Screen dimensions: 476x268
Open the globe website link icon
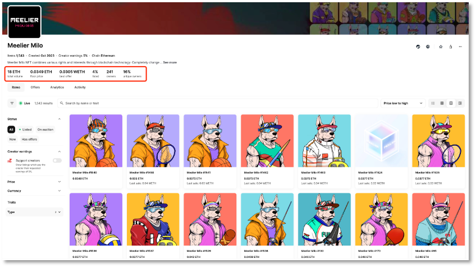(428, 47)
